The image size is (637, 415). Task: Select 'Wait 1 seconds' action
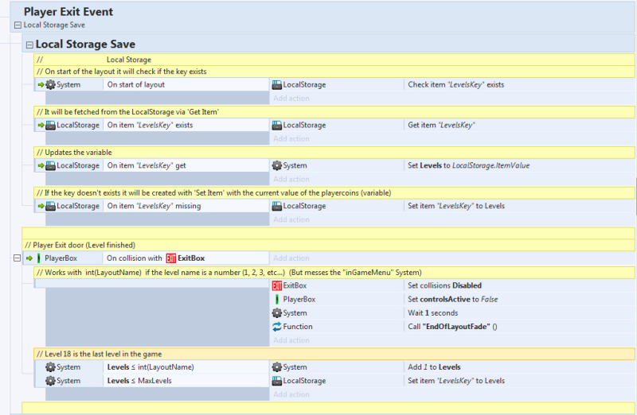[432, 313]
